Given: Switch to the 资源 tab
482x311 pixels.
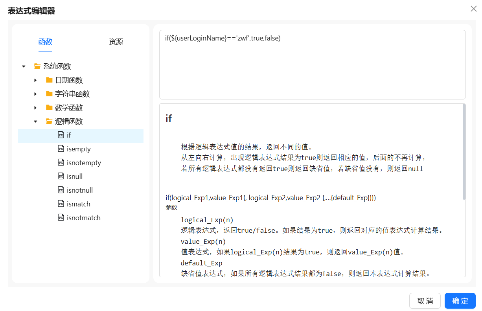Looking at the screenshot, I should (116, 42).
